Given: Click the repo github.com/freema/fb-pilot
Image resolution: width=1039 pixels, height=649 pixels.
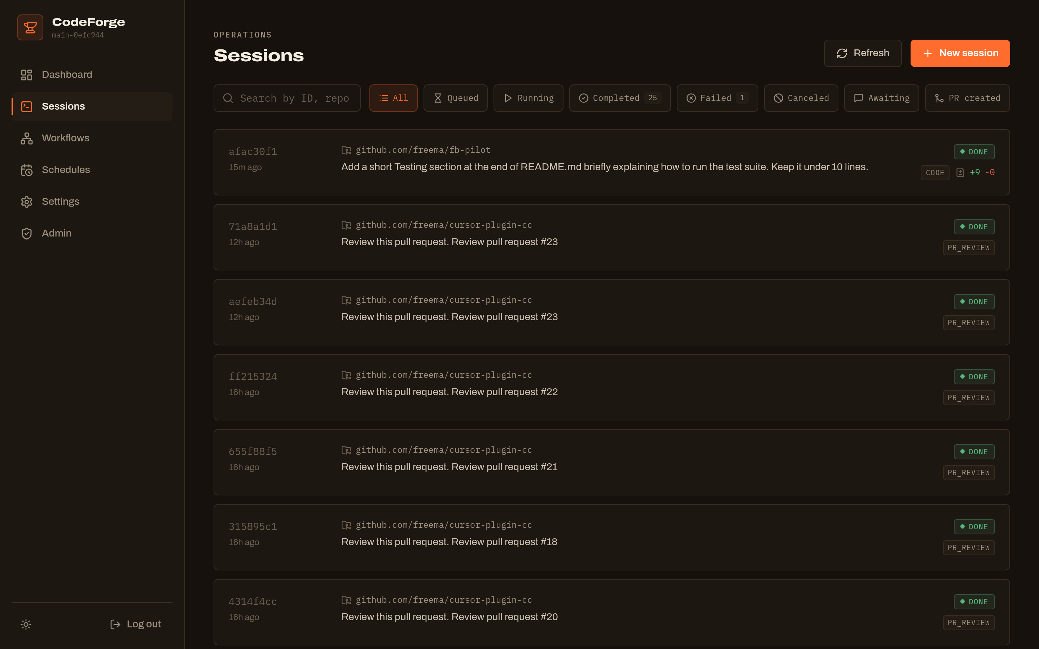Looking at the screenshot, I should (423, 150).
